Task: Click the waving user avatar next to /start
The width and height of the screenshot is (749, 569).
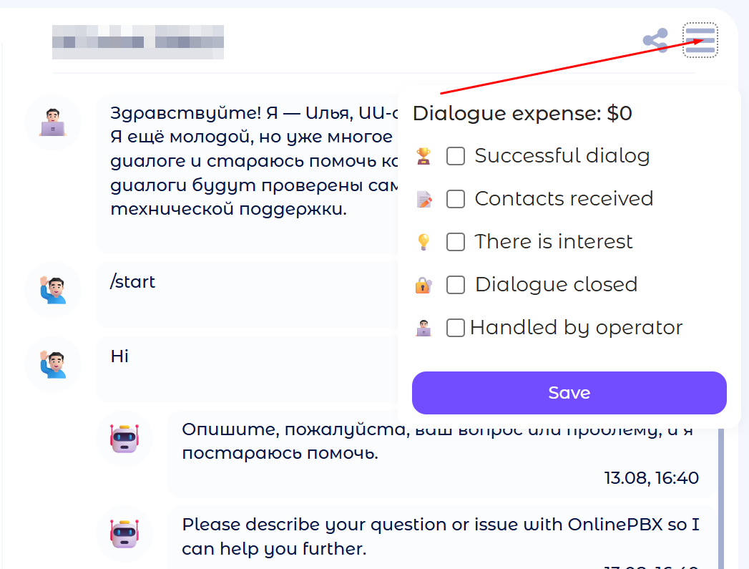Action: [53, 289]
